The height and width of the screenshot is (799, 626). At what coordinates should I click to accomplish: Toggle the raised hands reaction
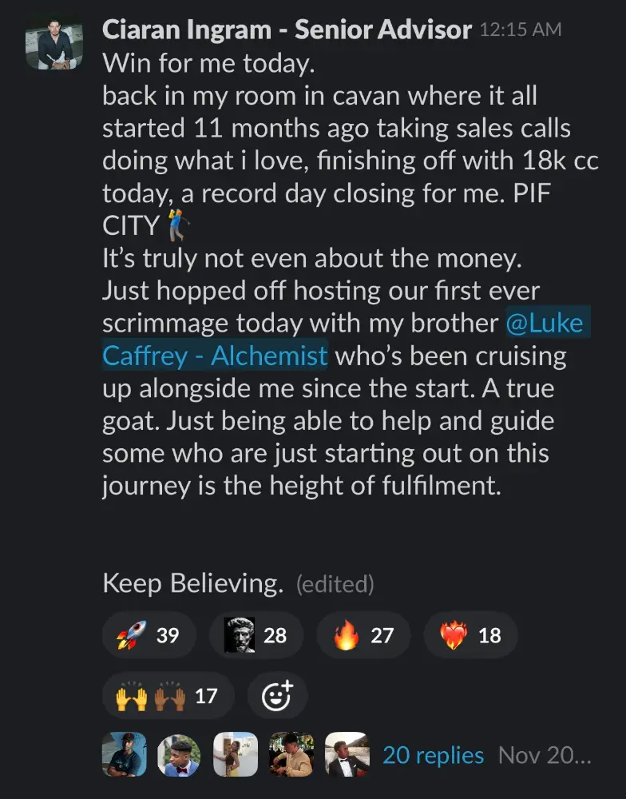[168, 696]
